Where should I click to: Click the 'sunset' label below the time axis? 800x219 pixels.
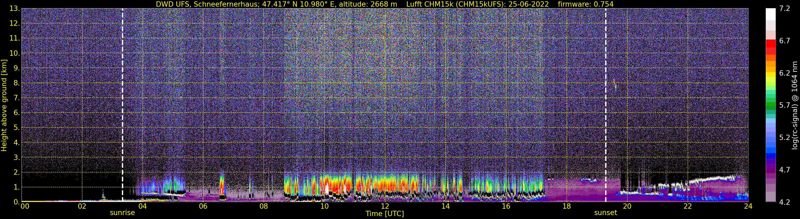click(x=606, y=213)
